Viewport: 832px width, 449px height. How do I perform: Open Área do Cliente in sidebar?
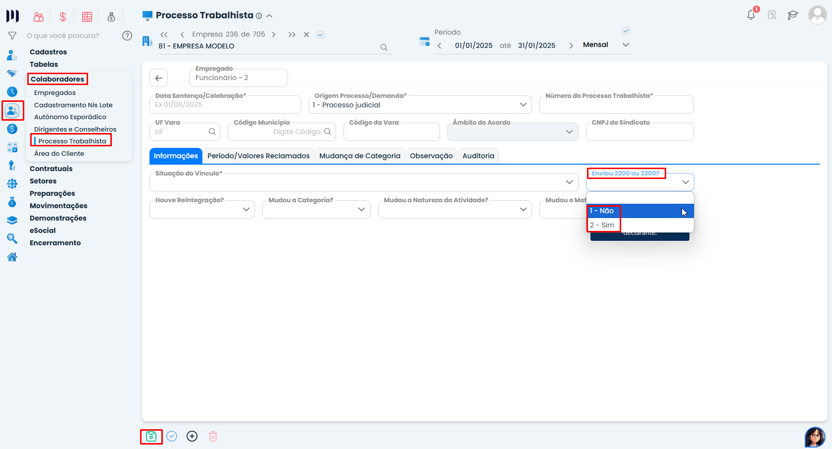point(59,153)
